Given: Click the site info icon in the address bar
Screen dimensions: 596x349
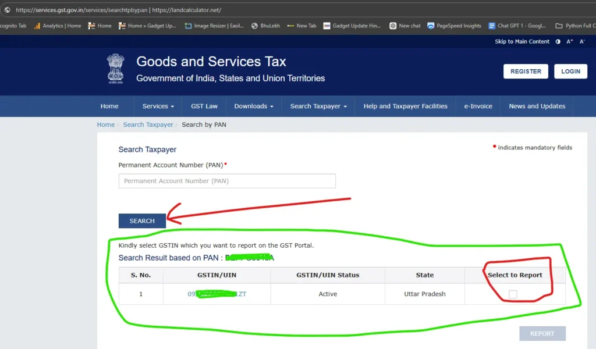Looking at the screenshot, I should 7,10.
